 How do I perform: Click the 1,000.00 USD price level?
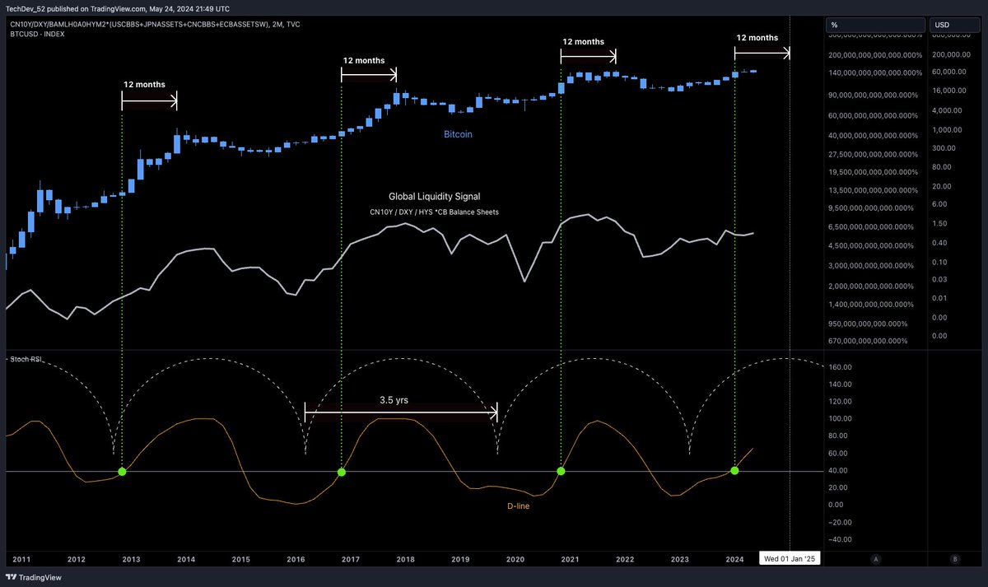(x=945, y=130)
